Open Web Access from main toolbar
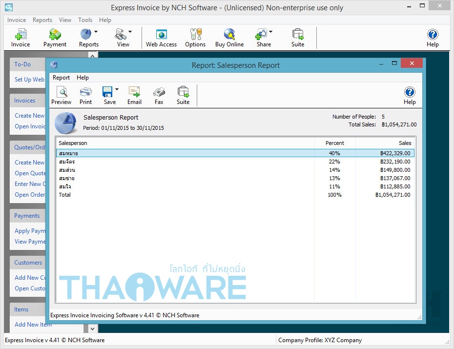The image size is (454, 349). click(161, 38)
